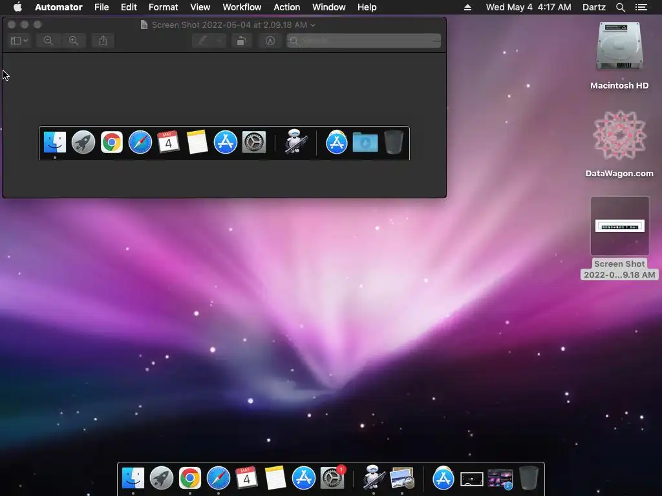Open System Preferences with the update badge
Image resolution: width=662 pixels, height=496 pixels.
[x=332, y=478]
